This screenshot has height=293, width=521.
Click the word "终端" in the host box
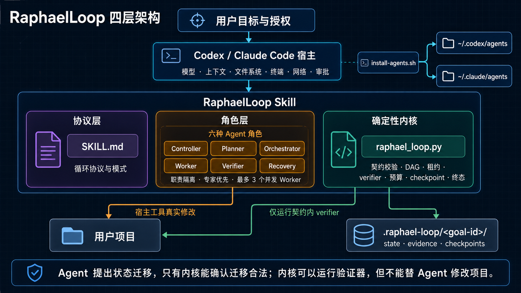(x=277, y=72)
